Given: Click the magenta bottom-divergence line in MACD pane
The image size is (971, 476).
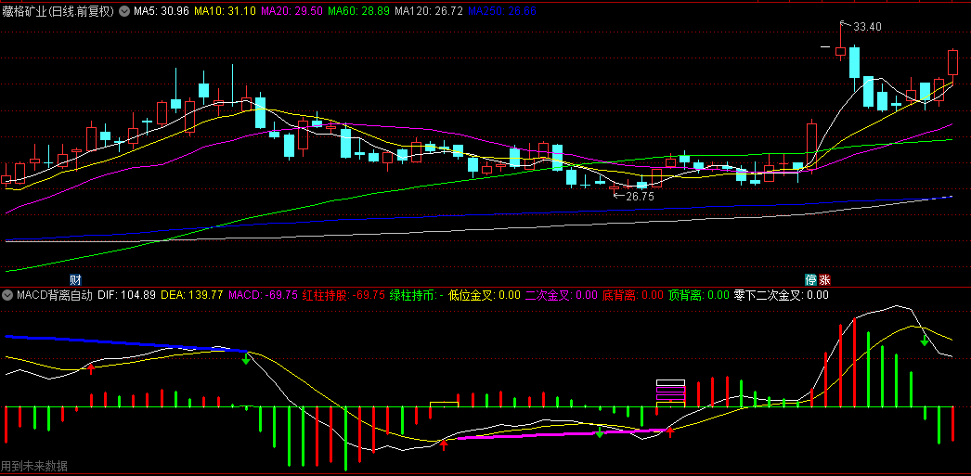Looking at the screenshot, I should 563,433.
